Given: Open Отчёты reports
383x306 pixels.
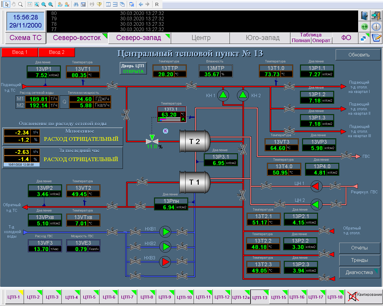Looking at the screenshot, I should tap(360, 248).
